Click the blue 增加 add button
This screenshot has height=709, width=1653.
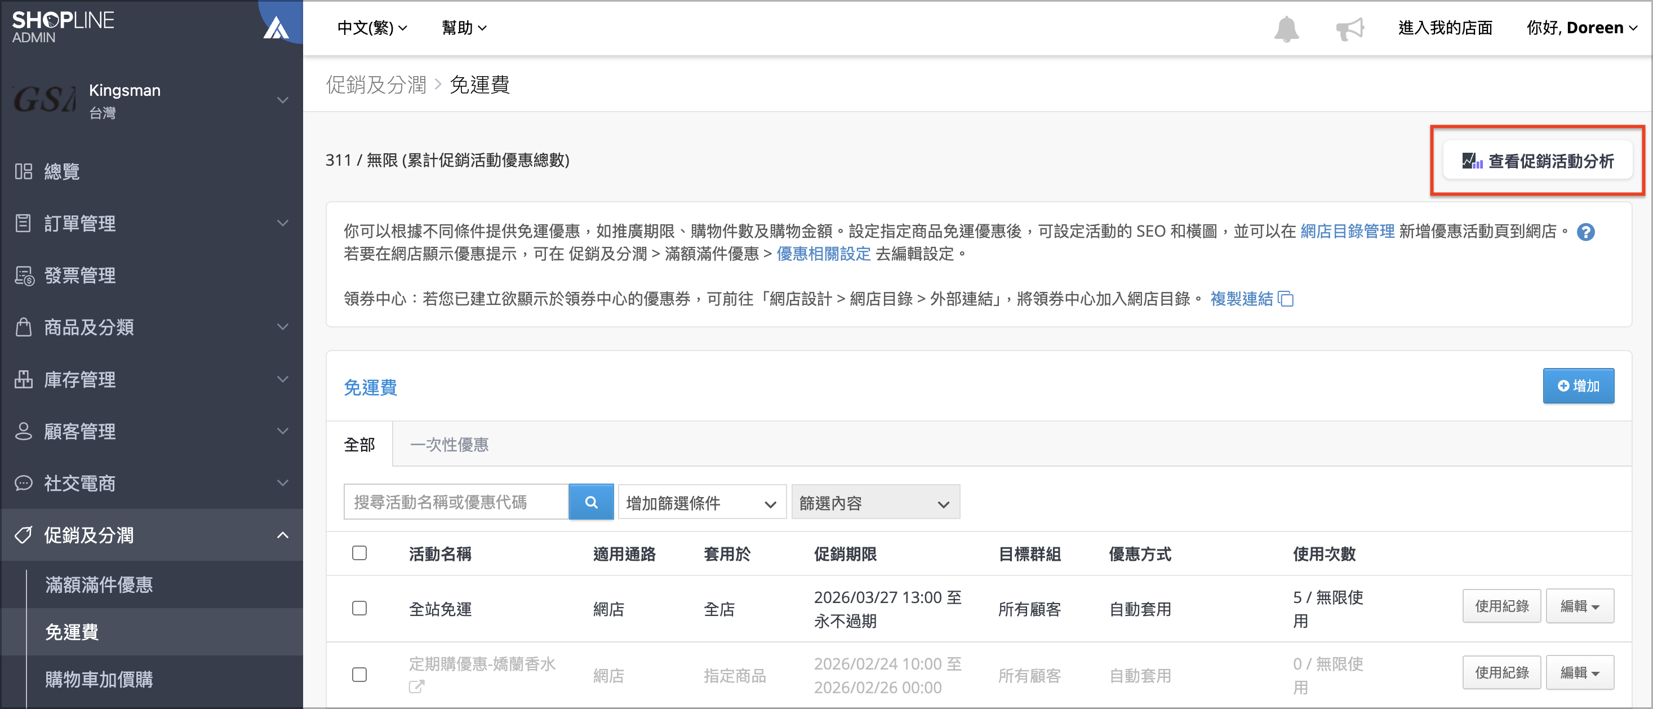point(1579,385)
